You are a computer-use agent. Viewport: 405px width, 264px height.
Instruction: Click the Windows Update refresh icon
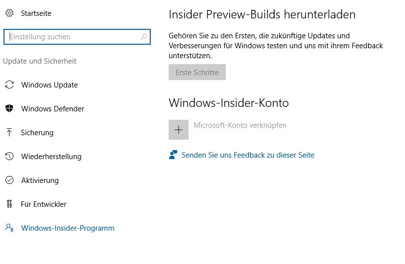[9, 85]
